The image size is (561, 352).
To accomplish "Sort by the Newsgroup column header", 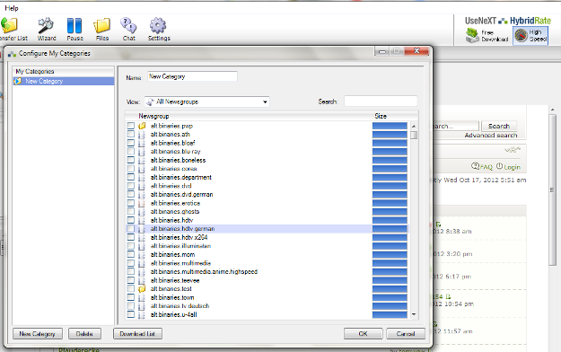I will coord(153,116).
